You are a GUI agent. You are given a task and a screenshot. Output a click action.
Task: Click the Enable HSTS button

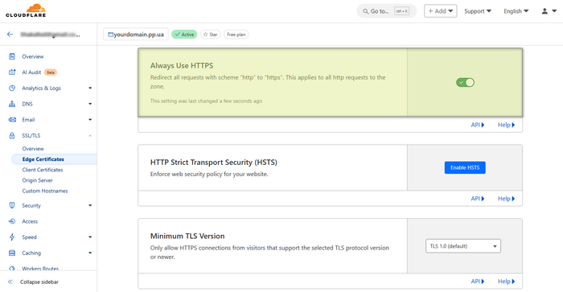(465, 168)
